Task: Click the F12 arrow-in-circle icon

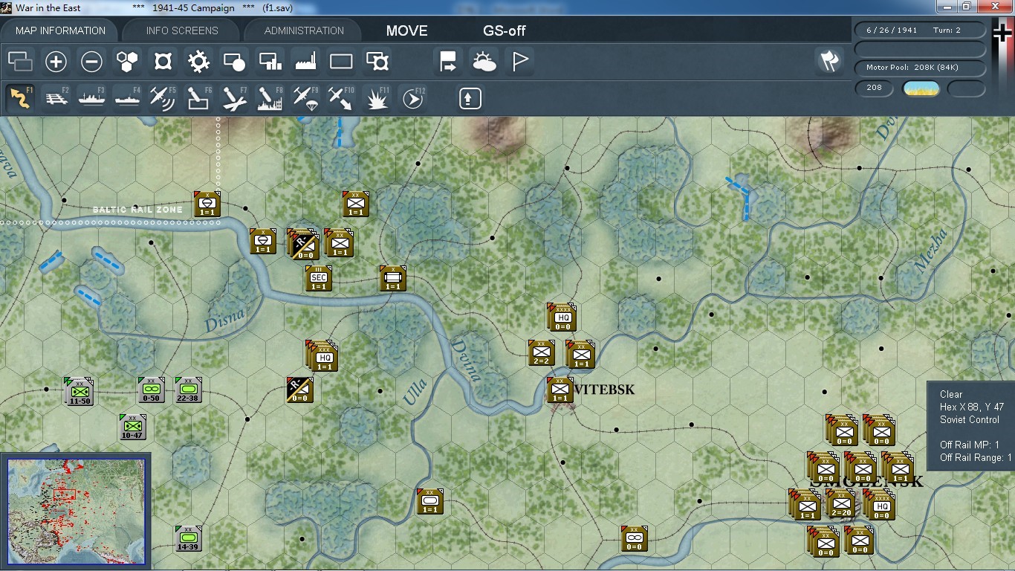Action: click(x=412, y=98)
